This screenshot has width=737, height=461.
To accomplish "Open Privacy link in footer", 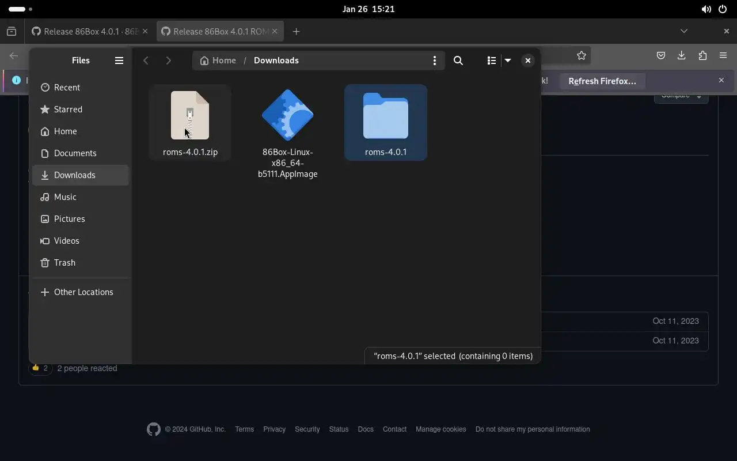I will click(x=274, y=429).
